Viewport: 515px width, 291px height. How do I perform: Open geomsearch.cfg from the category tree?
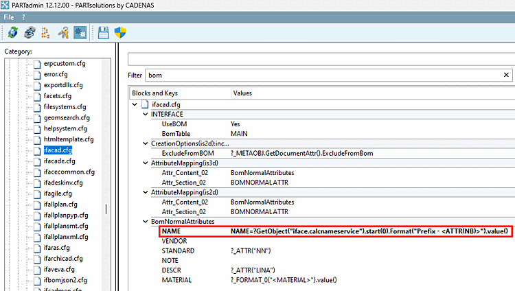[x=67, y=117]
